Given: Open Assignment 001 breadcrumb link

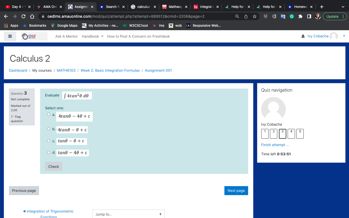Looking at the screenshot, I should tap(158, 70).
